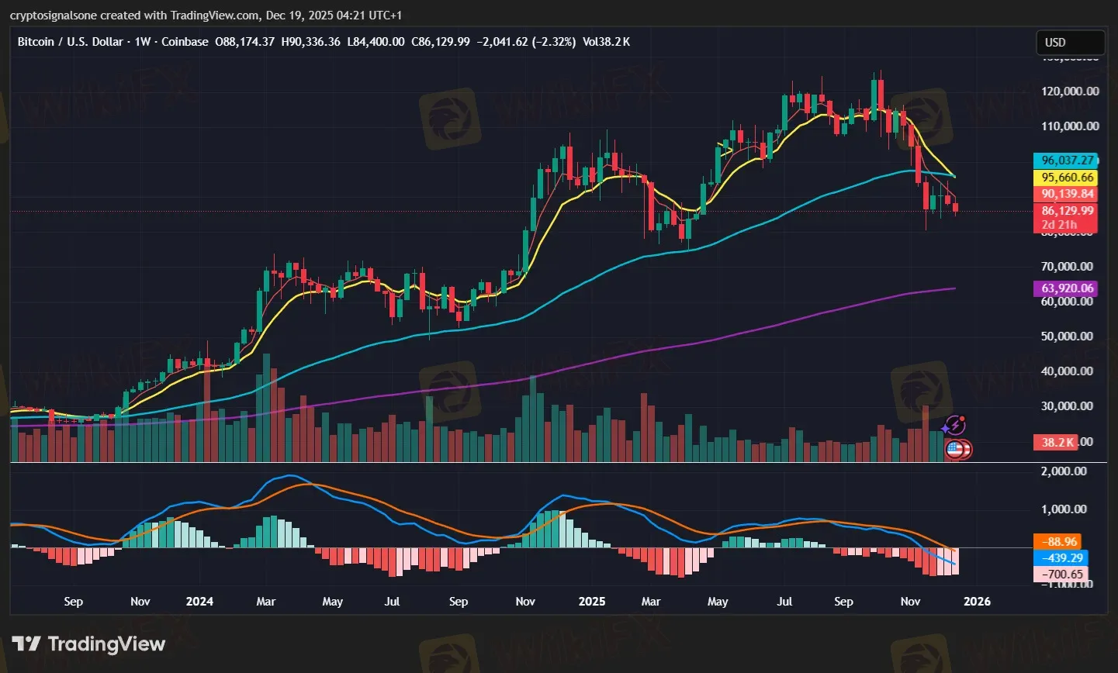Click the purple lightning bolt event icon

[x=954, y=426]
